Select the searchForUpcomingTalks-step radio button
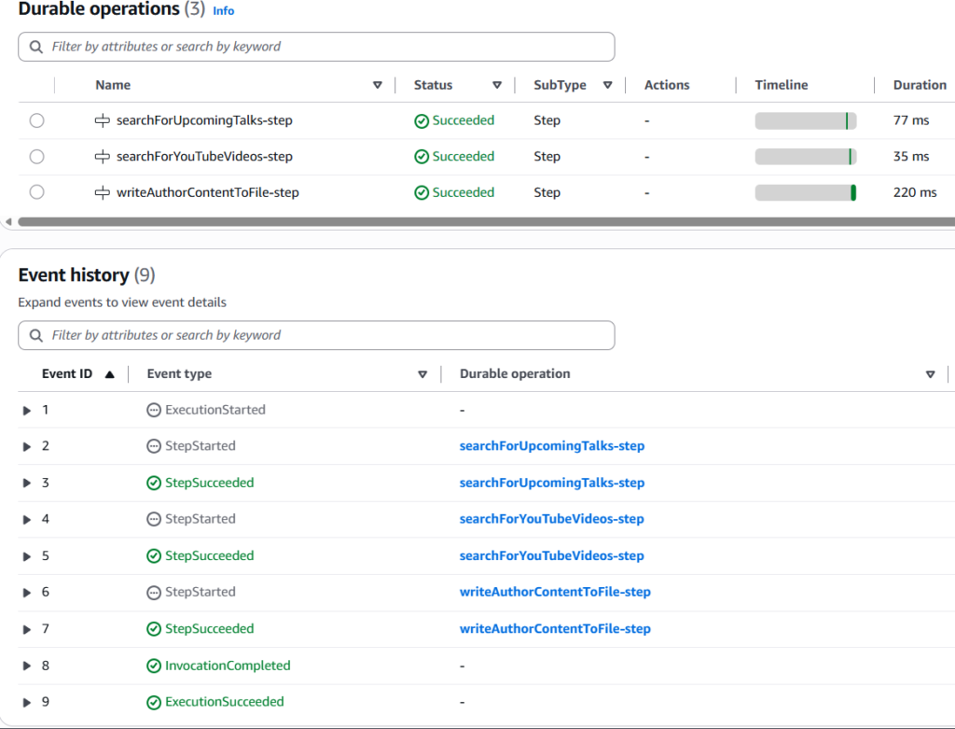The height and width of the screenshot is (729, 955). tap(37, 120)
